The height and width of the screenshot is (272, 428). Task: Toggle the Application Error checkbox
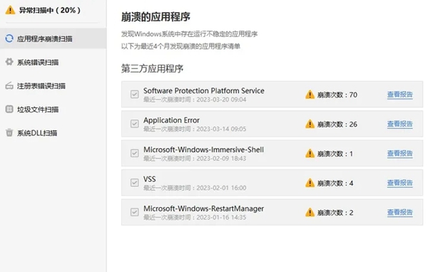pos(135,124)
